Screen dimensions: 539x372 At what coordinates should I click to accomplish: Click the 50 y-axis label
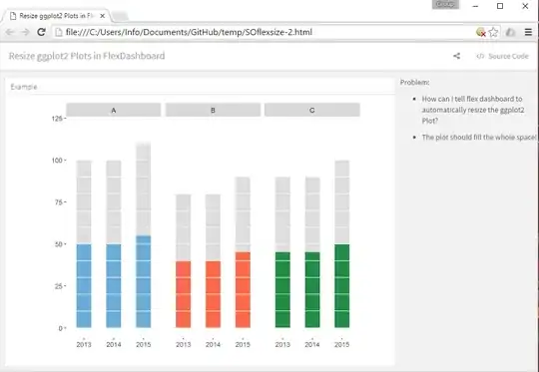point(59,244)
